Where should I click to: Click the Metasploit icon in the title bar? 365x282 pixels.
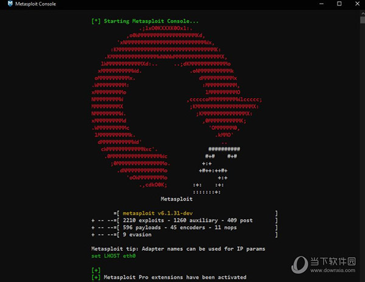pos(6,5)
